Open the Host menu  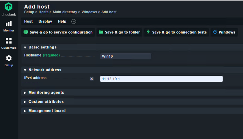[x=28, y=22]
